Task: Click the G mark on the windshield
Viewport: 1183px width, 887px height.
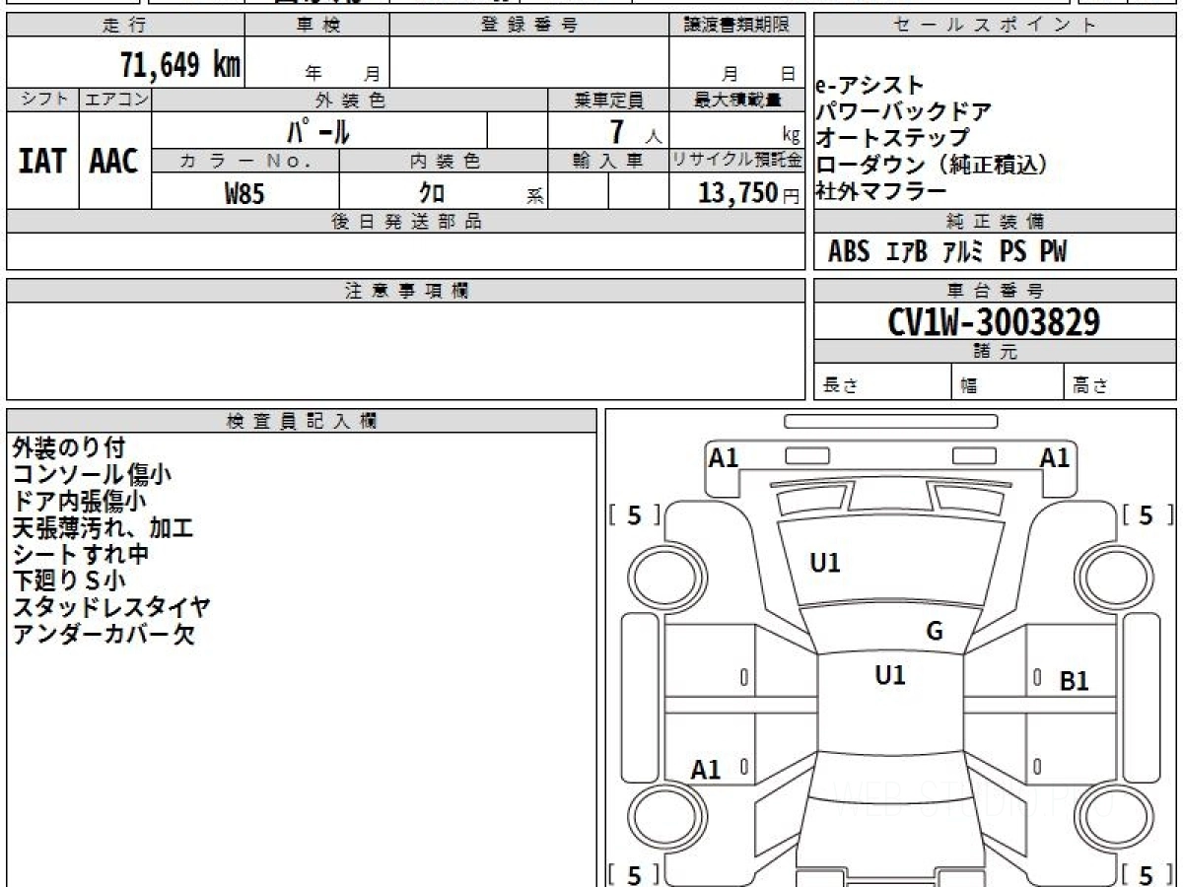Action: [935, 631]
